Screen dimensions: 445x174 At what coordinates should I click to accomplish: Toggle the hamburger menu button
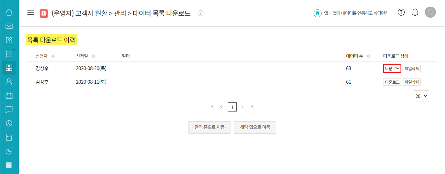click(x=31, y=13)
